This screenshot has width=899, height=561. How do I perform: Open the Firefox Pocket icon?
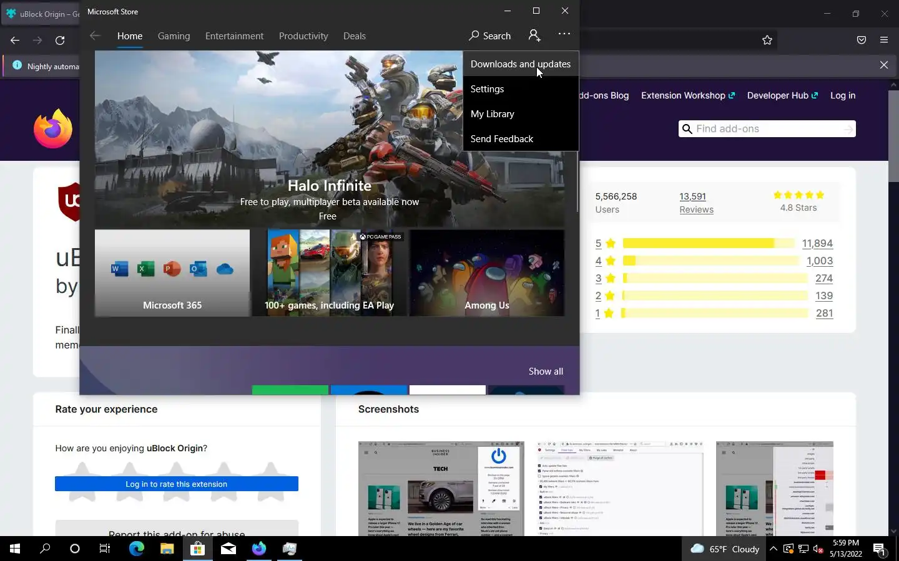tap(862, 40)
